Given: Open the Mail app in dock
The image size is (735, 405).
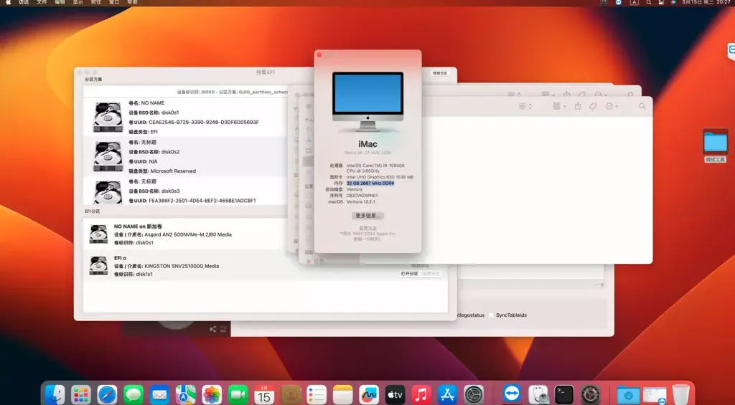Looking at the screenshot, I should pyautogui.click(x=159, y=395).
